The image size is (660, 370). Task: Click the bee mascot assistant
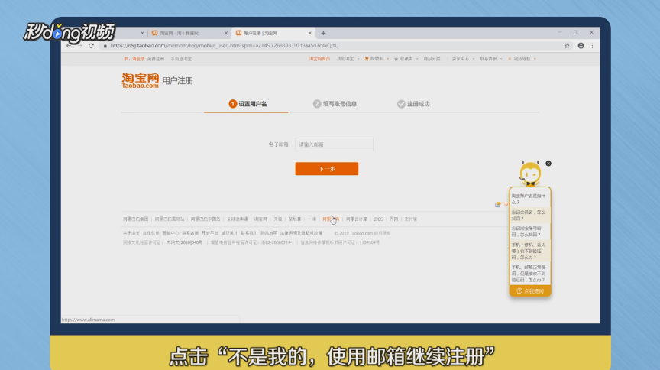pyautogui.click(x=530, y=174)
